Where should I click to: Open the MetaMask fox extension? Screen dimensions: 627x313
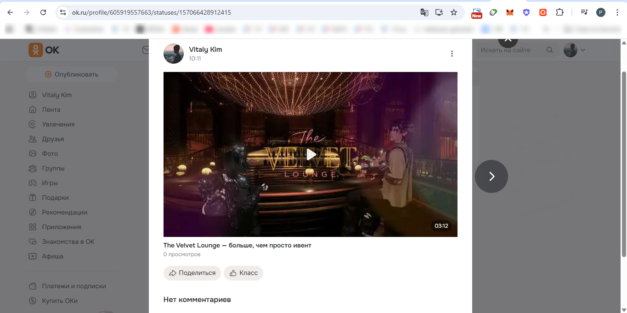(x=510, y=12)
